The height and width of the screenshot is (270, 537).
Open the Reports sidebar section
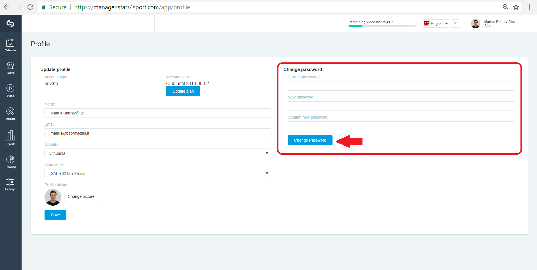[10, 138]
